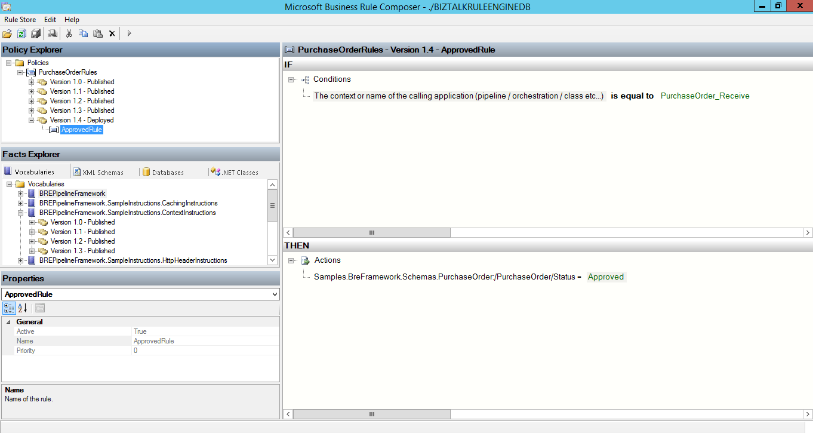Click the IF pane horizontal scrollbar thumb
Image resolution: width=813 pixels, height=433 pixels.
click(x=371, y=233)
